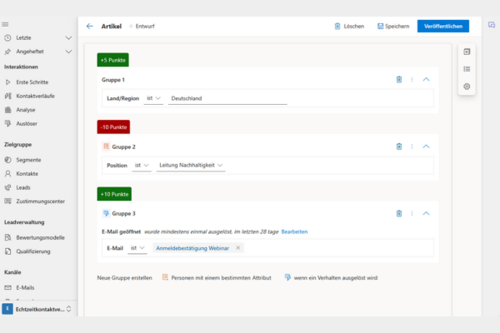Publish using Veröffentlichen button
The width and height of the screenshot is (500, 333).
tap(443, 26)
